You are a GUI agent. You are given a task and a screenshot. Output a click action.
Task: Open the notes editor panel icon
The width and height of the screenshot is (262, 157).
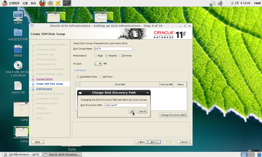pos(58,3)
